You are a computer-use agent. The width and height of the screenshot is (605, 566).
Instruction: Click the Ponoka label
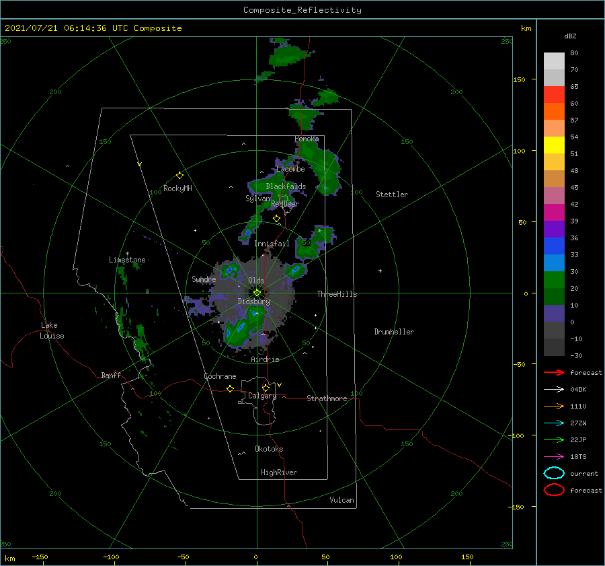pos(307,139)
